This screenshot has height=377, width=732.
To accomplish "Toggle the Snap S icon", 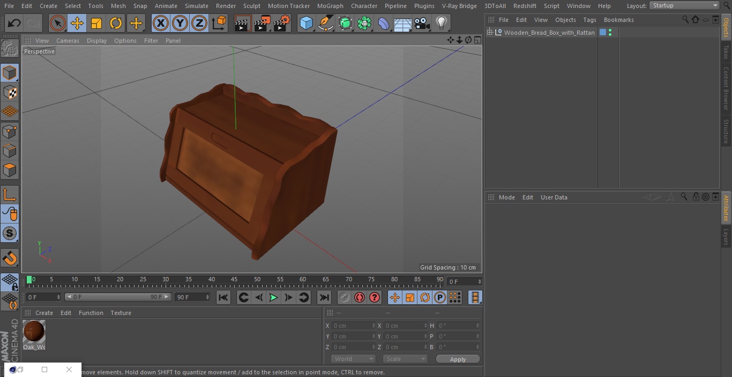I will (x=10, y=233).
